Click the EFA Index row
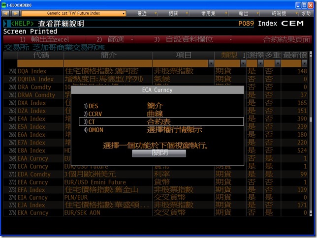The image size is (317, 238). (156, 190)
